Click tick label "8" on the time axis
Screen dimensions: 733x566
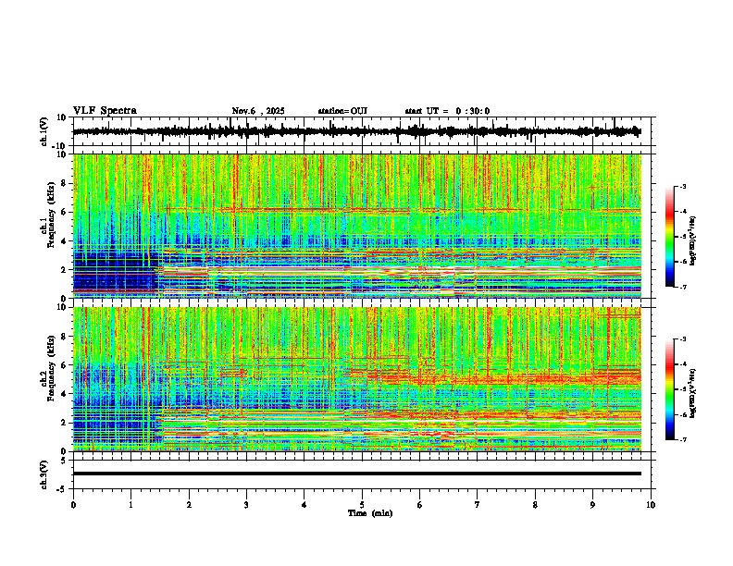535,505
